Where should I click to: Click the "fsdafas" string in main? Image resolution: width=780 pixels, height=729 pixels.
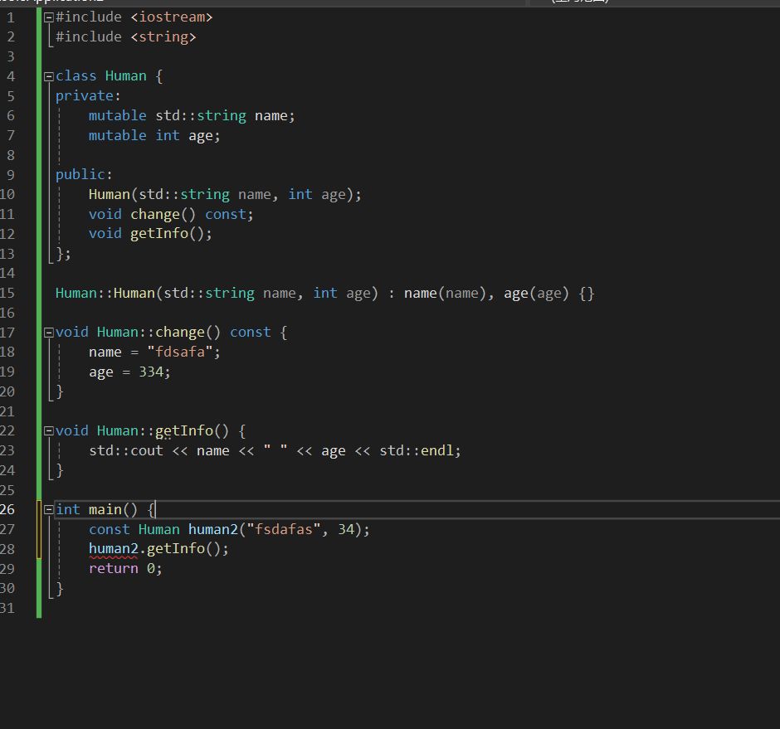[x=283, y=529]
